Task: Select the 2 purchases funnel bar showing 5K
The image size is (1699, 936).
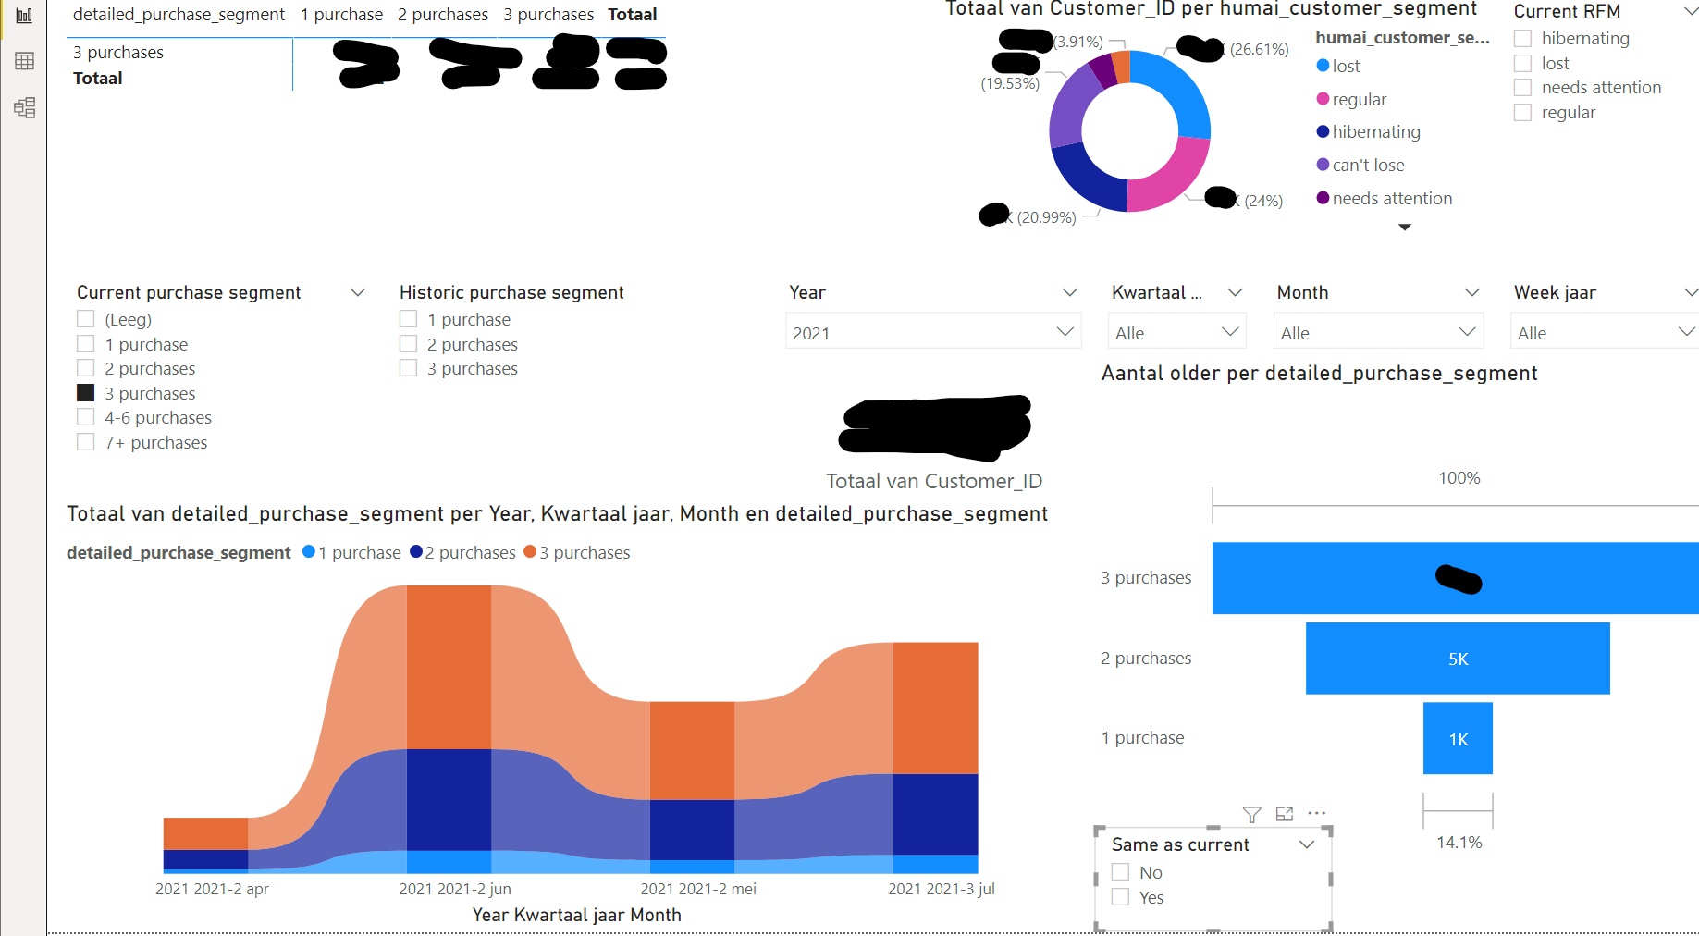Action: 1458,659
